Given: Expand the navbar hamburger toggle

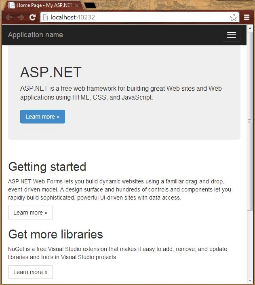Looking at the screenshot, I should [232, 35].
